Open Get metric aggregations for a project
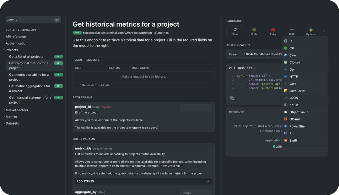 (35, 88)
